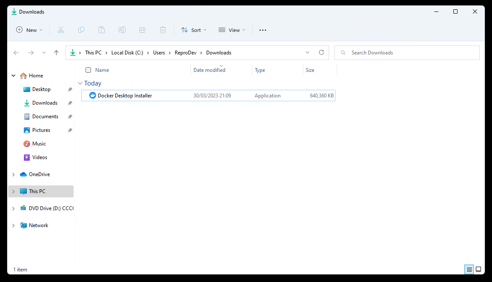Viewport: 492px width, 282px height.
Task: Check the select-all box in the Name column
Action: tap(88, 70)
